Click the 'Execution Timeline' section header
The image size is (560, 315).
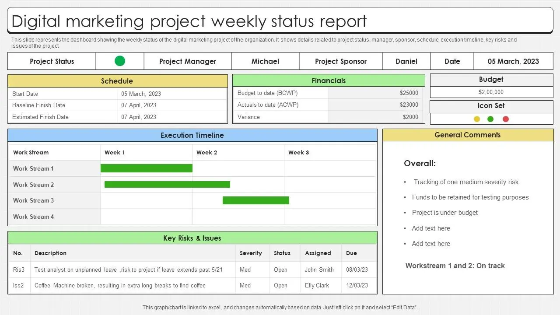192,135
